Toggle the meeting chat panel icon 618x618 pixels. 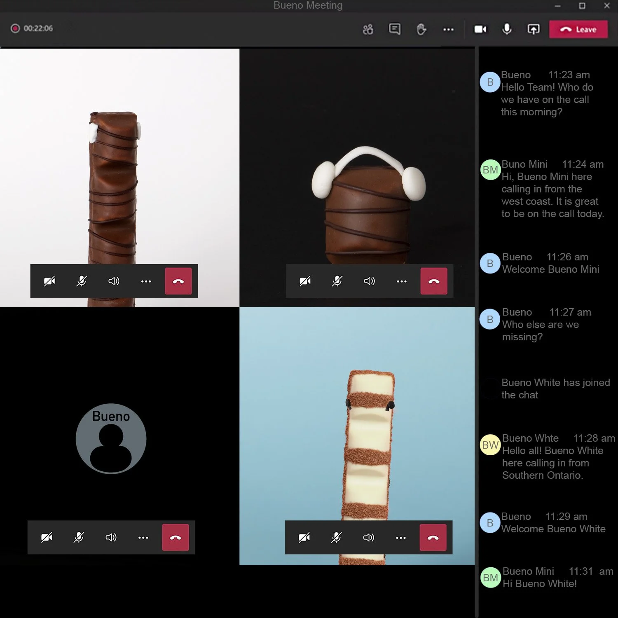point(395,29)
